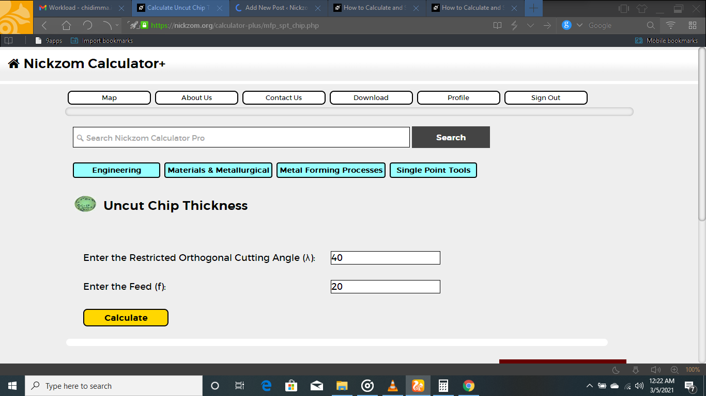Click the Sign Out button

point(546,97)
